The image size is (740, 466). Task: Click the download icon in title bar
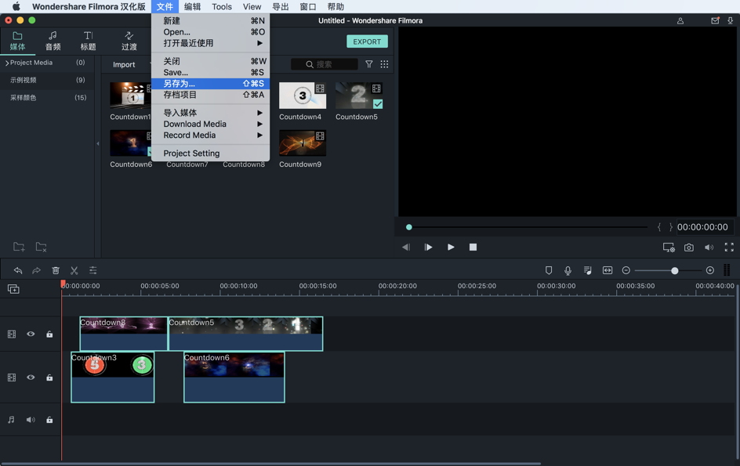click(x=730, y=20)
